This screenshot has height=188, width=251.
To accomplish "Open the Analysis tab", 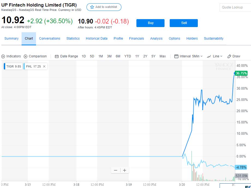I will click(x=156, y=39).
